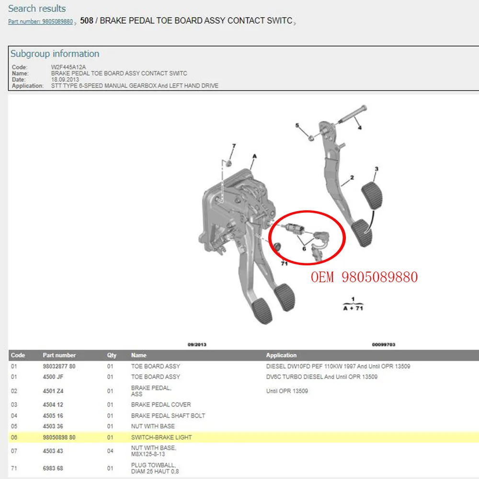Click the Name column header
Viewport: 479px width, 479px height.
139,355
